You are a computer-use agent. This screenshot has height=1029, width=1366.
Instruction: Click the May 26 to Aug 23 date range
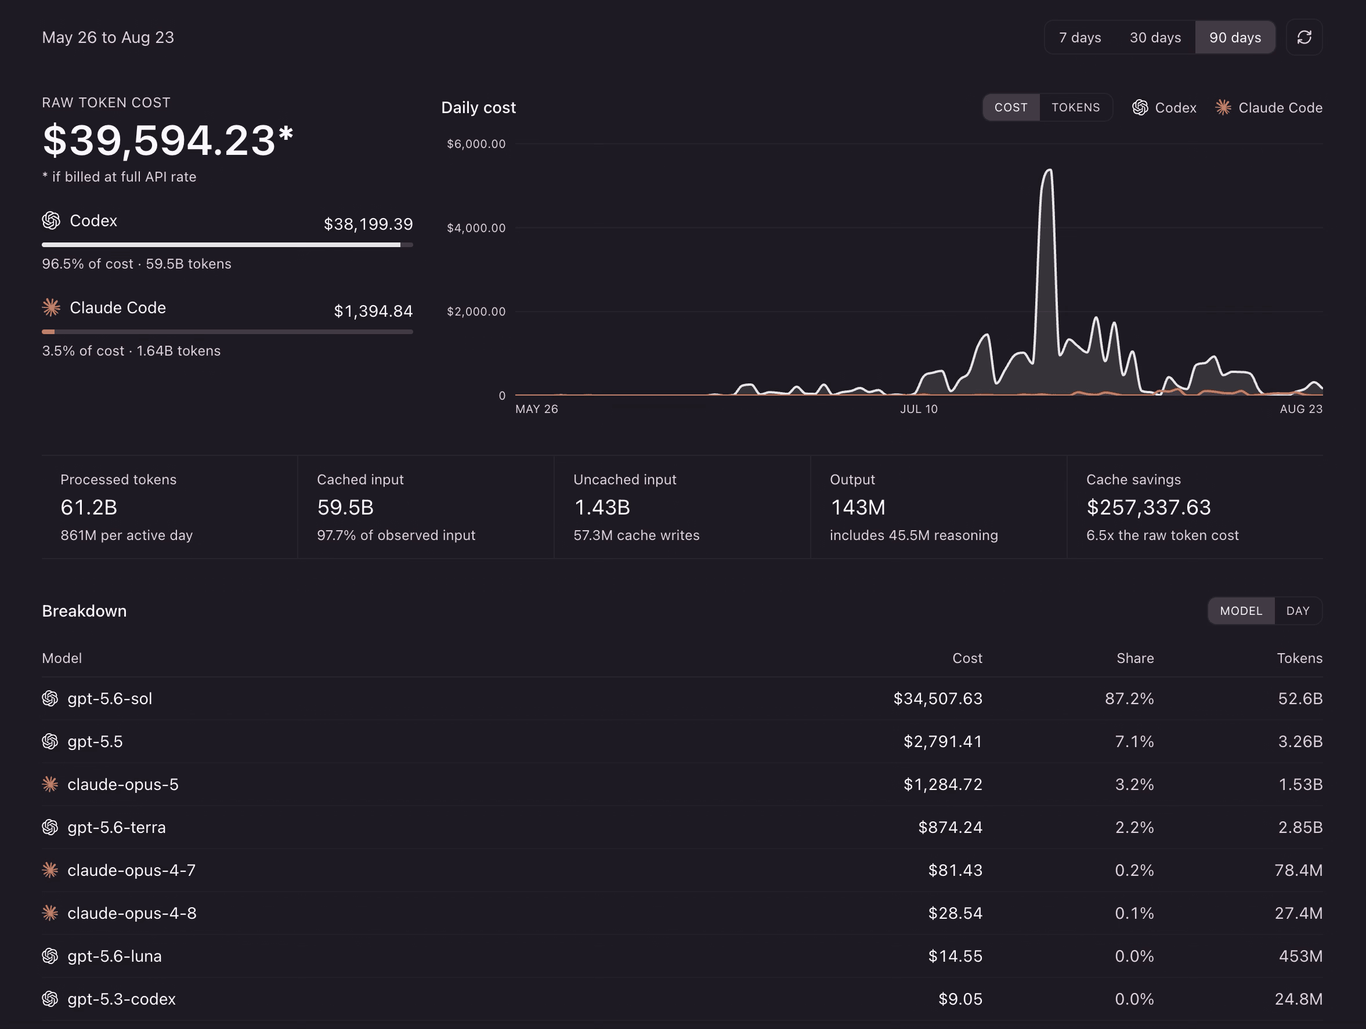pyautogui.click(x=108, y=38)
